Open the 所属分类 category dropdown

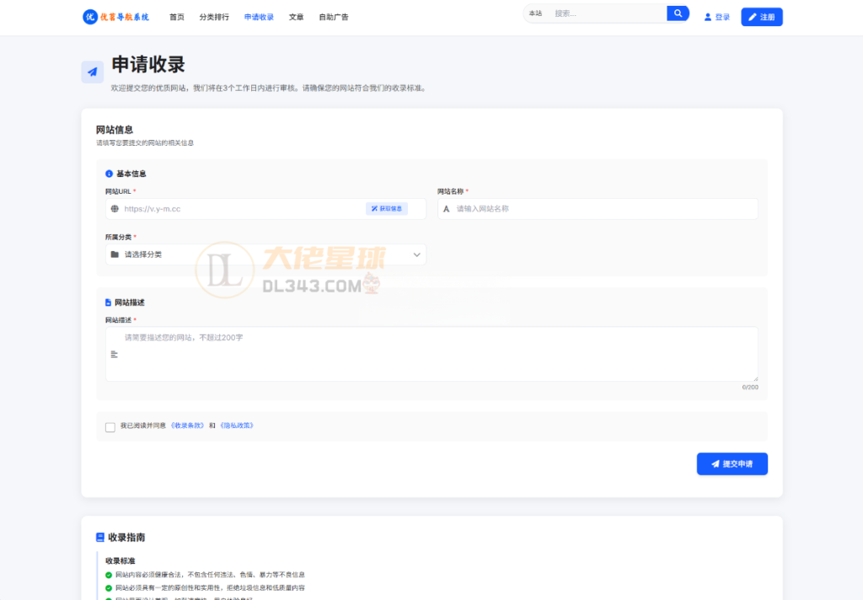(x=261, y=254)
